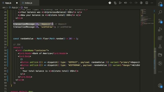164x92 pixels.
Task: Click the dimmed commit dot icon in toolbar
Action: 131,3
